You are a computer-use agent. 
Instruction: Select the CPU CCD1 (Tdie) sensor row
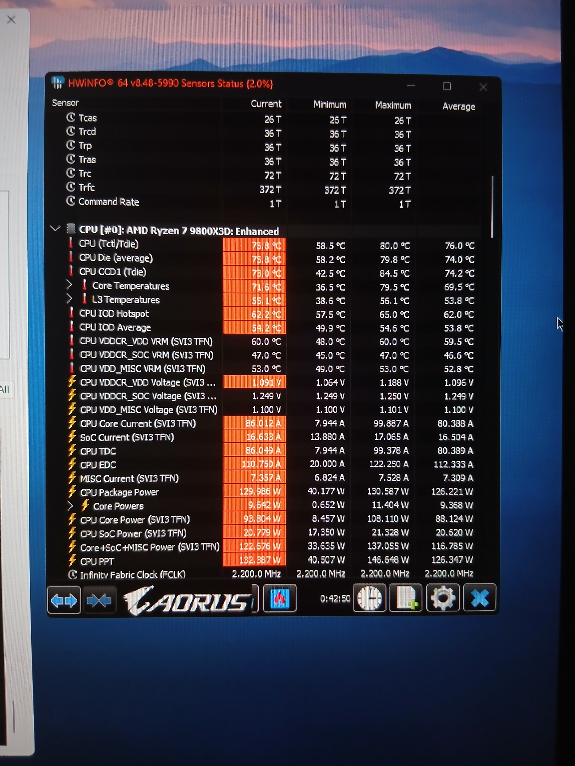[272, 272]
